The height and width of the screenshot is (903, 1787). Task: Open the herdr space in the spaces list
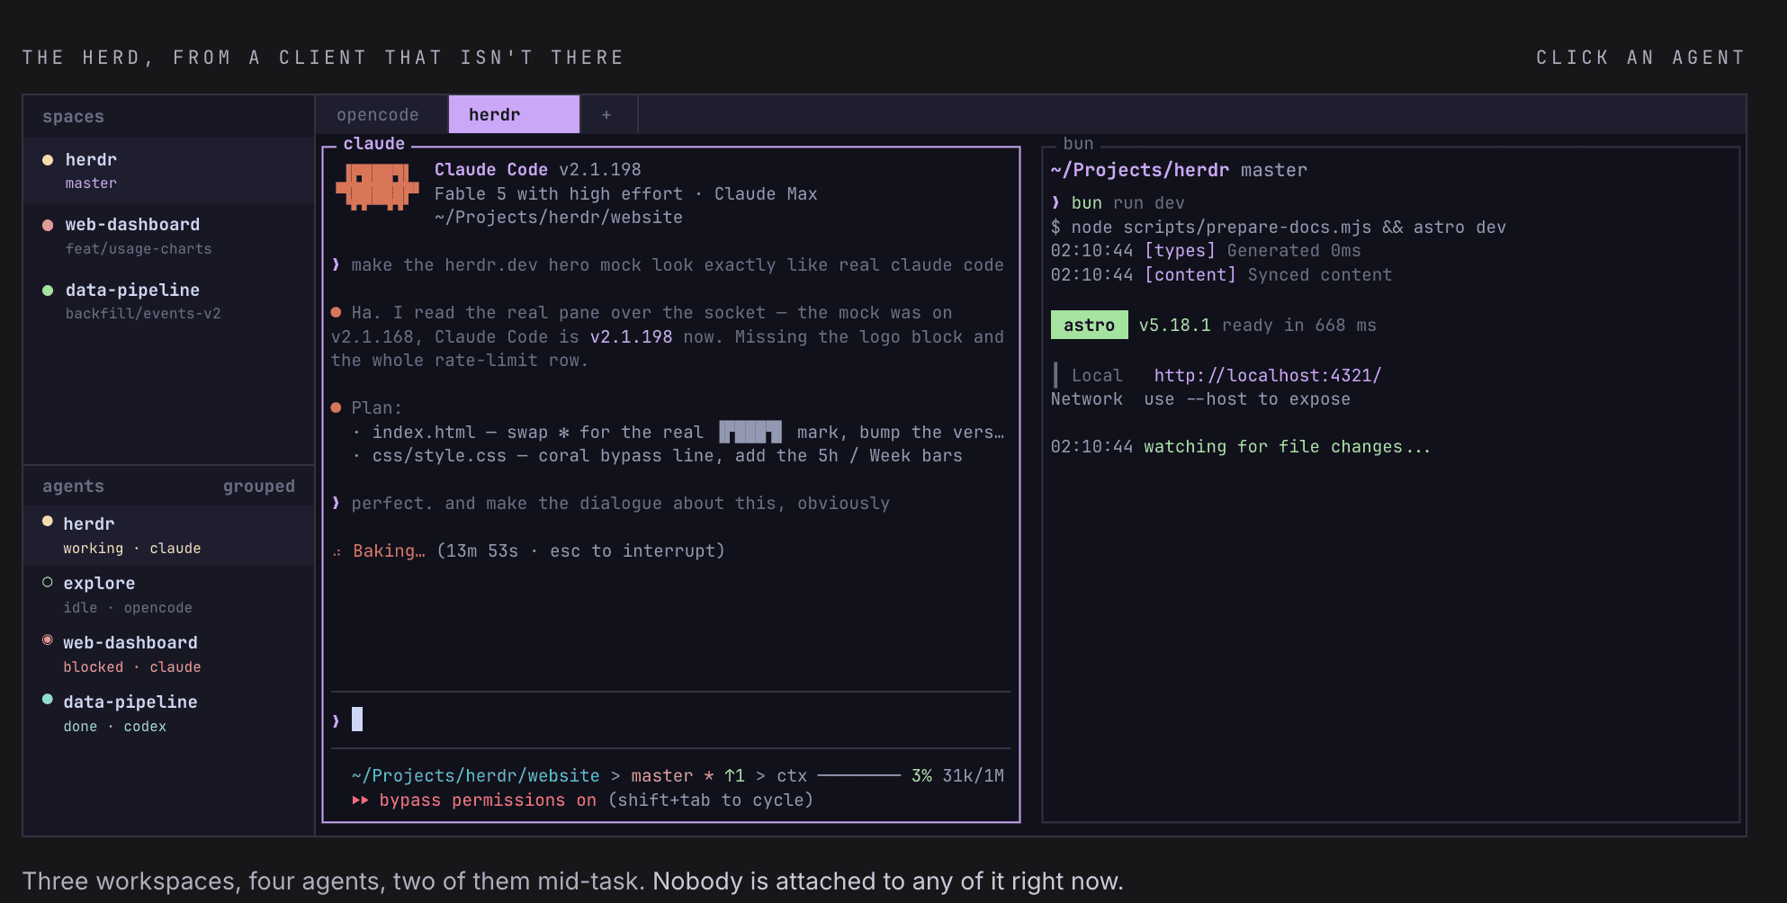click(x=169, y=170)
